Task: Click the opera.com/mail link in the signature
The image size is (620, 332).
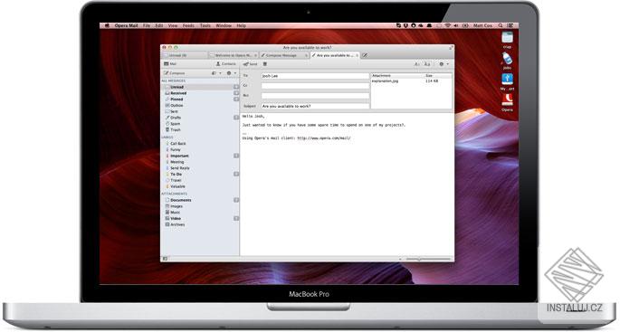Action: [324, 138]
